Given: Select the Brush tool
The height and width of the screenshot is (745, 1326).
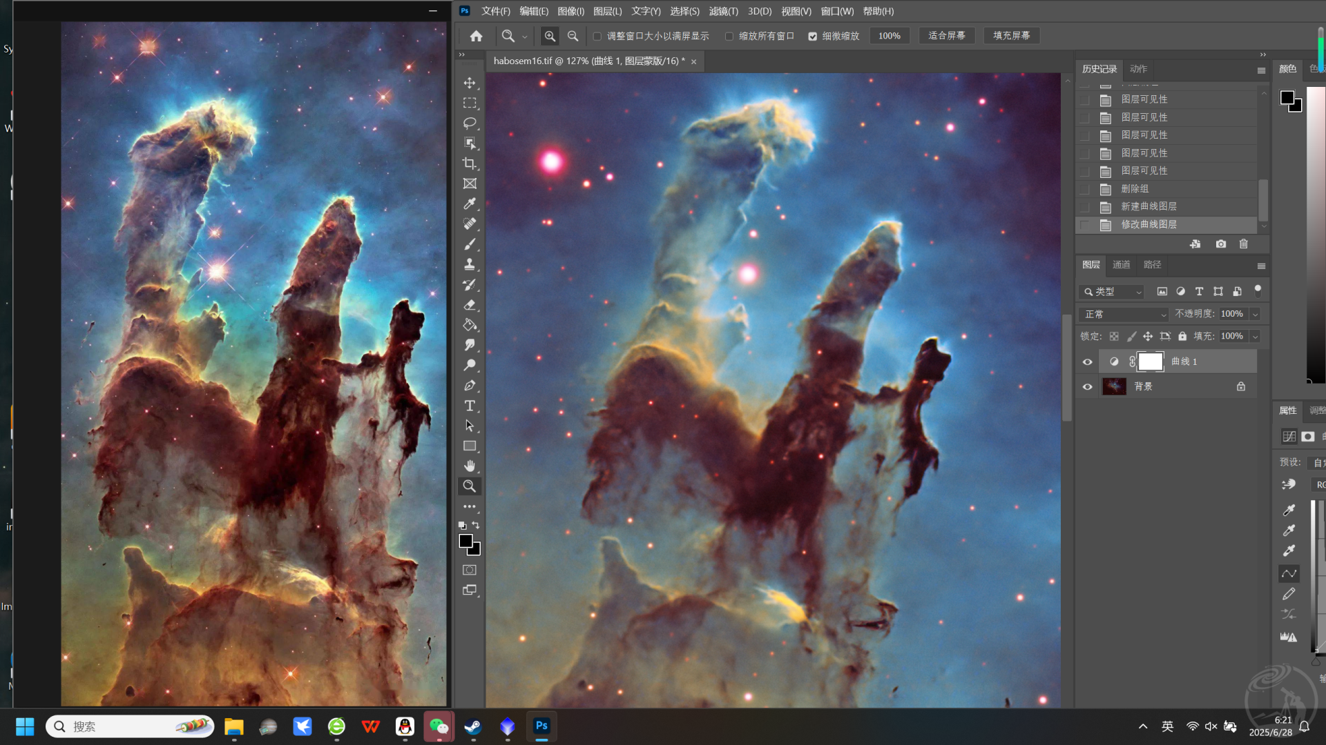Looking at the screenshot, I should point(470,244).
